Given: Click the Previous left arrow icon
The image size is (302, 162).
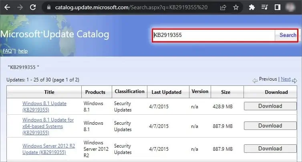Looking at the screenshot, I should coord(255,81).
